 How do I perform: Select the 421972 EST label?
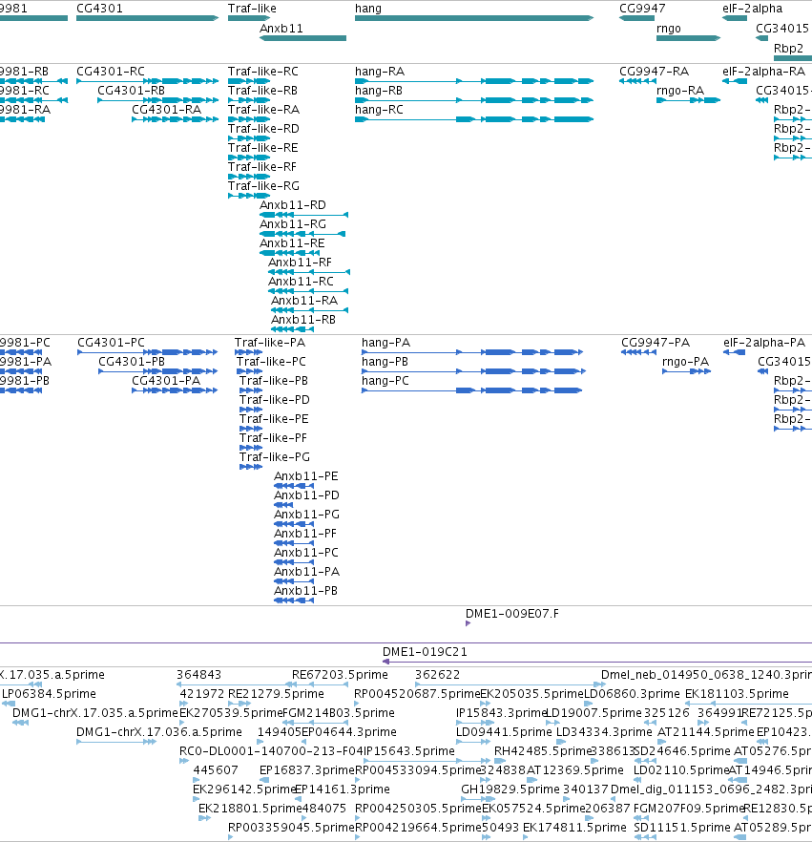[x=201, y=694]
